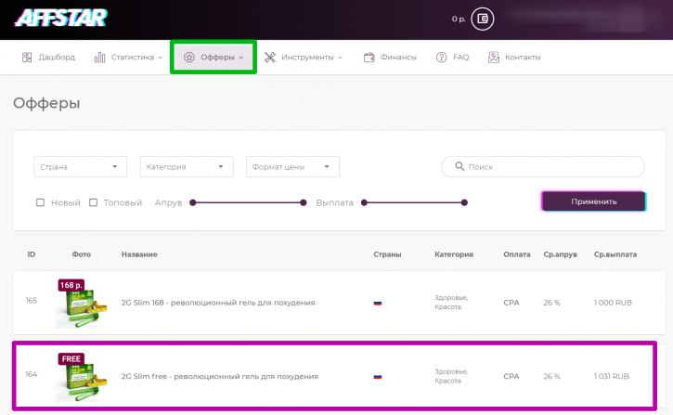Click the Ср.выплата column header
The height and width of the screenshot is (415, 673).
coord(615,254)
